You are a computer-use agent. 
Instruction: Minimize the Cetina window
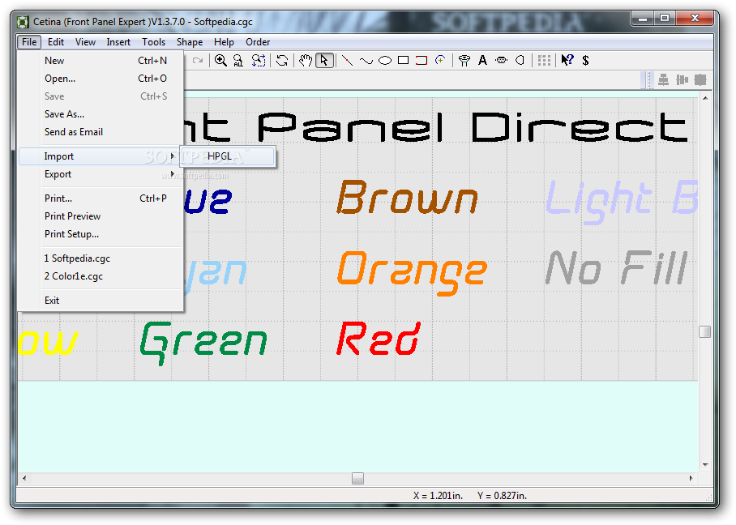click(643, 19)
